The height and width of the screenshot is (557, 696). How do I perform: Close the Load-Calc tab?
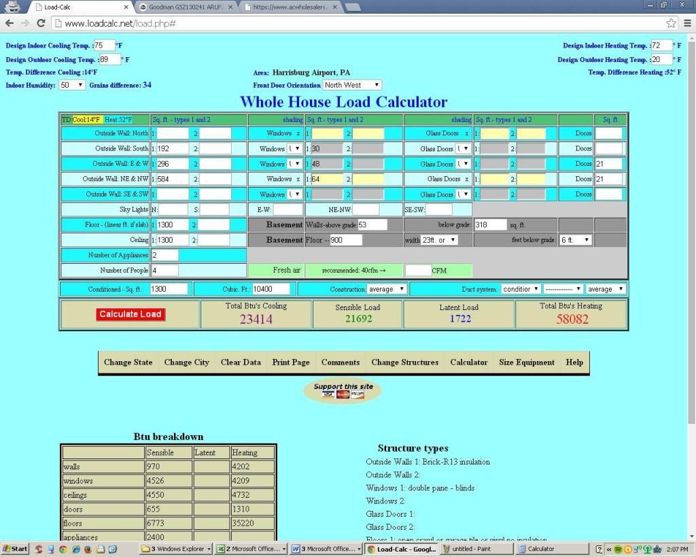tap(126, 7)
